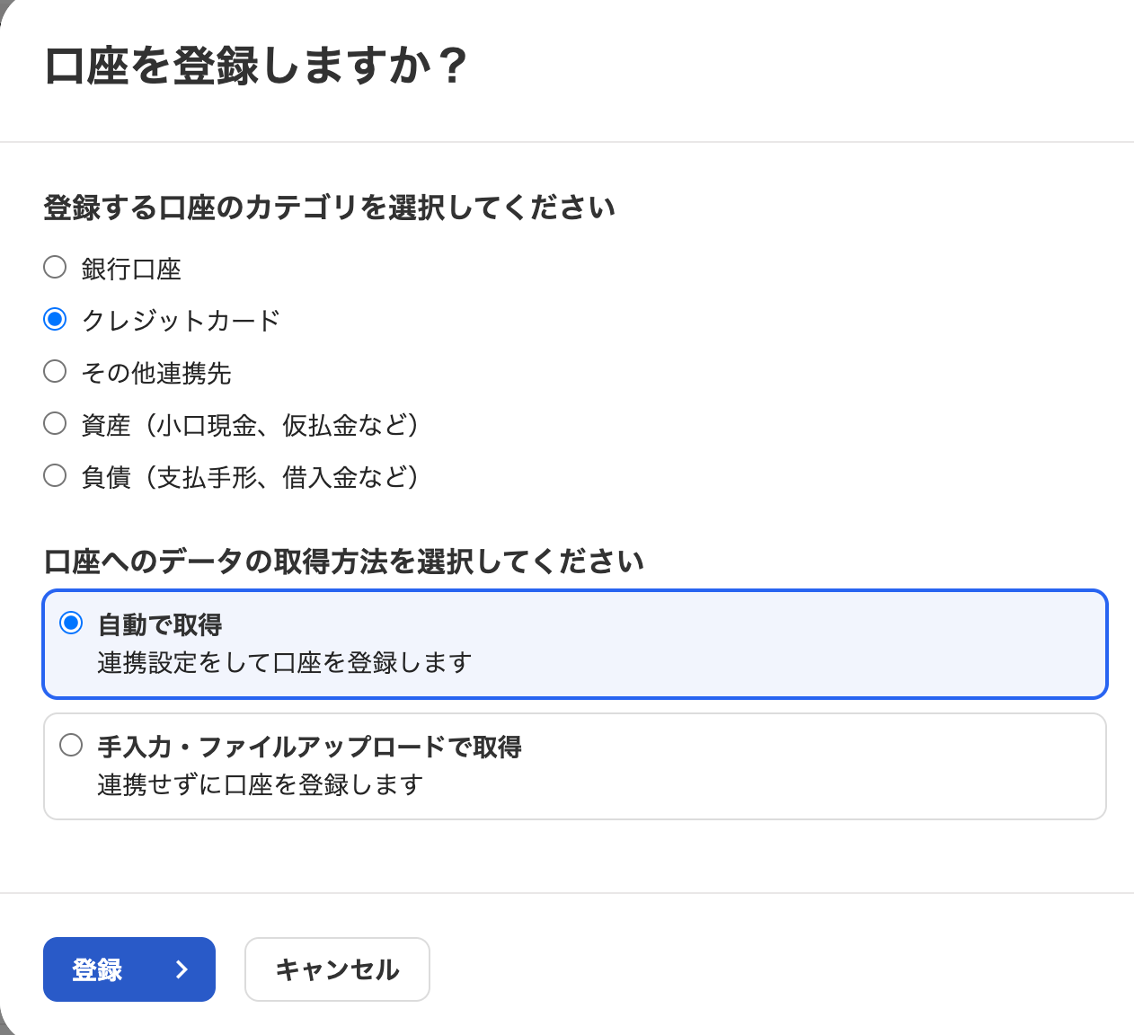Choose 手入力・ファイルアップロードで取得 option
This screenshot has height=1035, width=1134.
tap(71, 744)
